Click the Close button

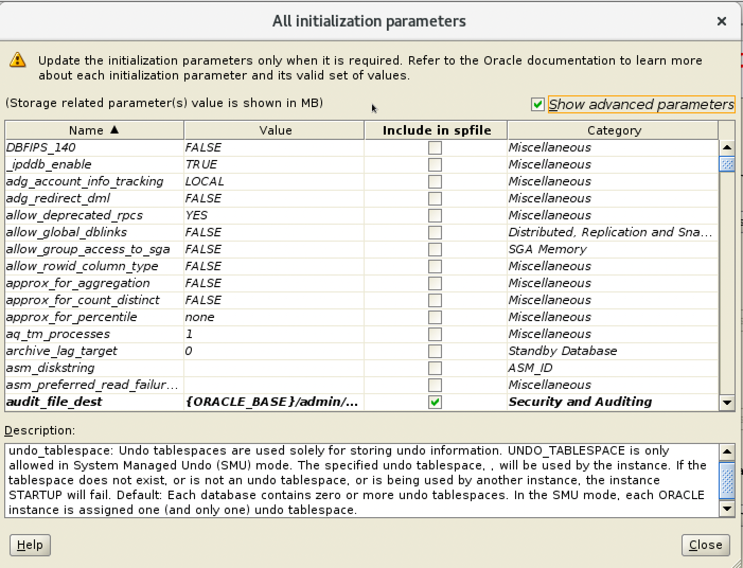(x=705, y=545)
